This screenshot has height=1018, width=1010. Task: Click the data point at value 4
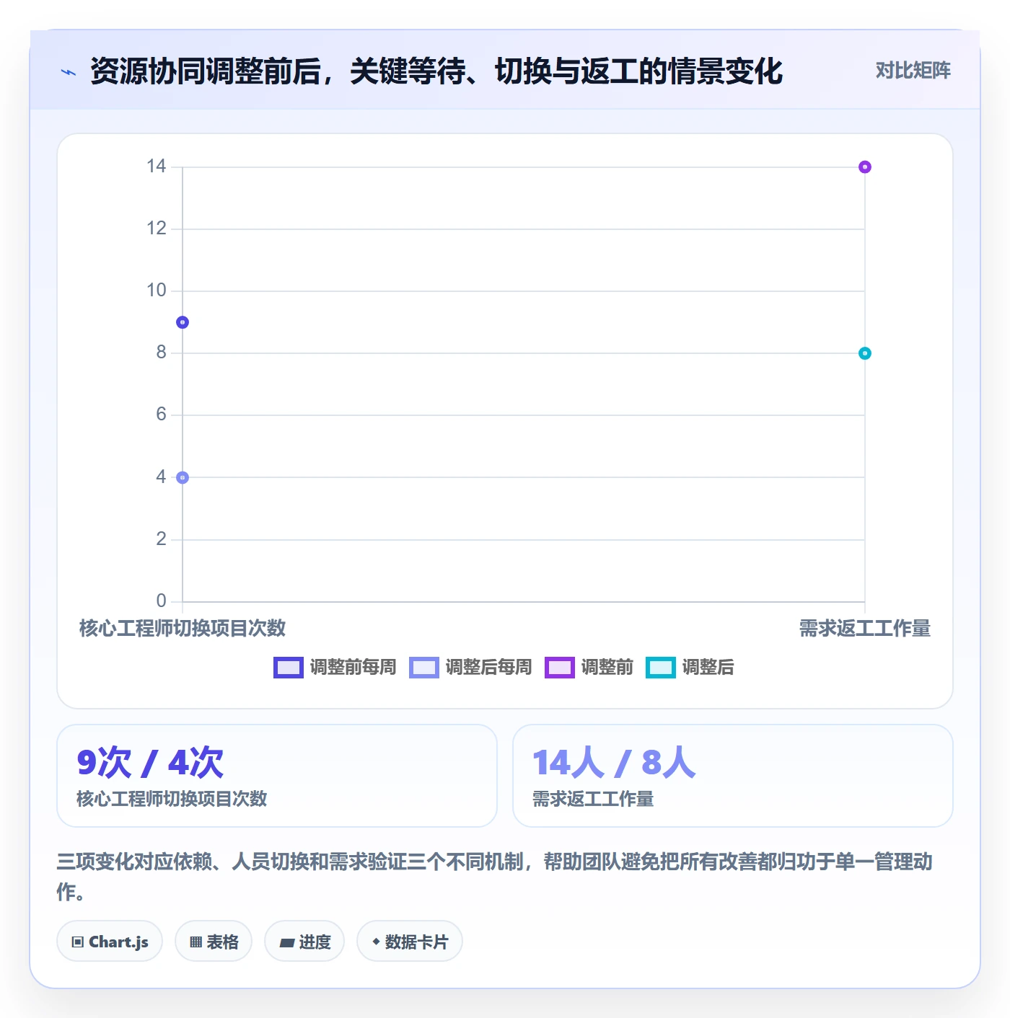click(183, 477)
